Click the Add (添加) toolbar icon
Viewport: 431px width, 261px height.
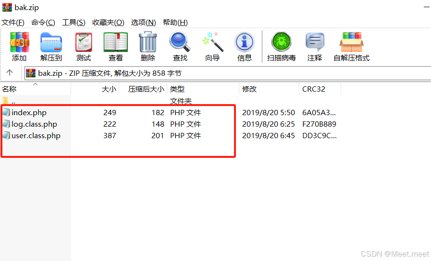click(19, 42)
